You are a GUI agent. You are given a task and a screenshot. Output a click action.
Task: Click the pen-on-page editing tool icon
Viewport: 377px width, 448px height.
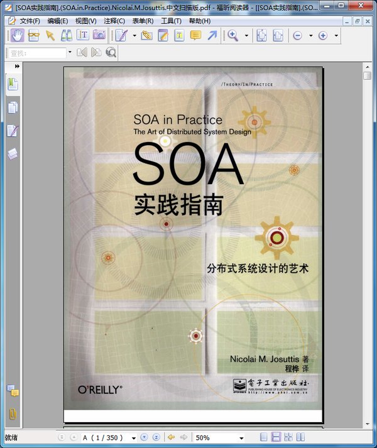pyautogui.click(x=121, y=36)
